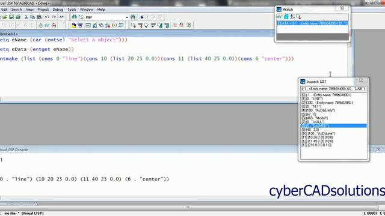Toggle a bookmark using the blue flag icon
This screenshot has width=385, height=216.
coord(141,17)
